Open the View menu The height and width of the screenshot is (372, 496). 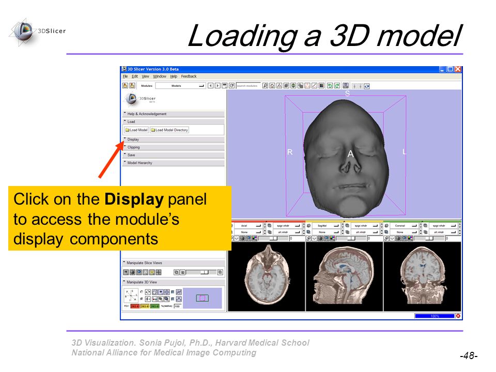(145, 76)
